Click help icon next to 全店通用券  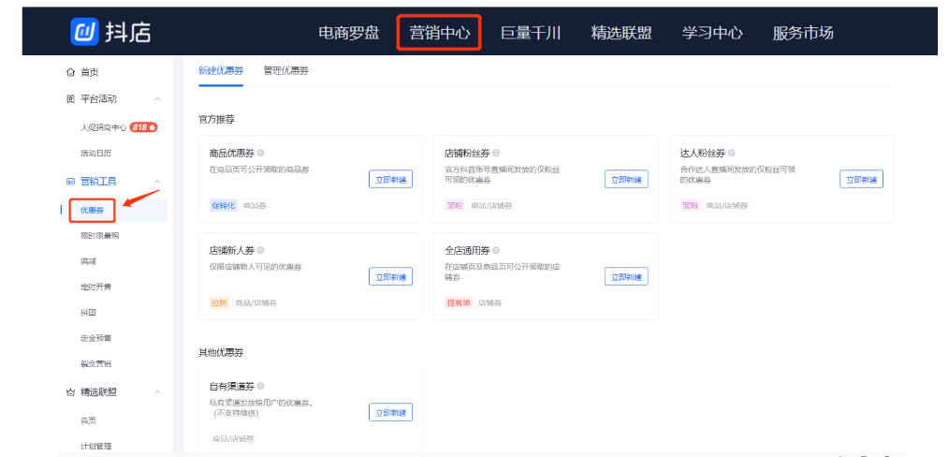point(496,251)
